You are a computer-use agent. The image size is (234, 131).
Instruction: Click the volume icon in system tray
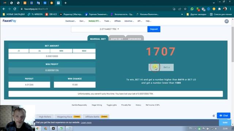click(x=216, y=128)
